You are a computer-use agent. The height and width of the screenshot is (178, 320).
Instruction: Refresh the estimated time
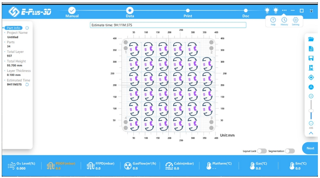click(27, 85)
